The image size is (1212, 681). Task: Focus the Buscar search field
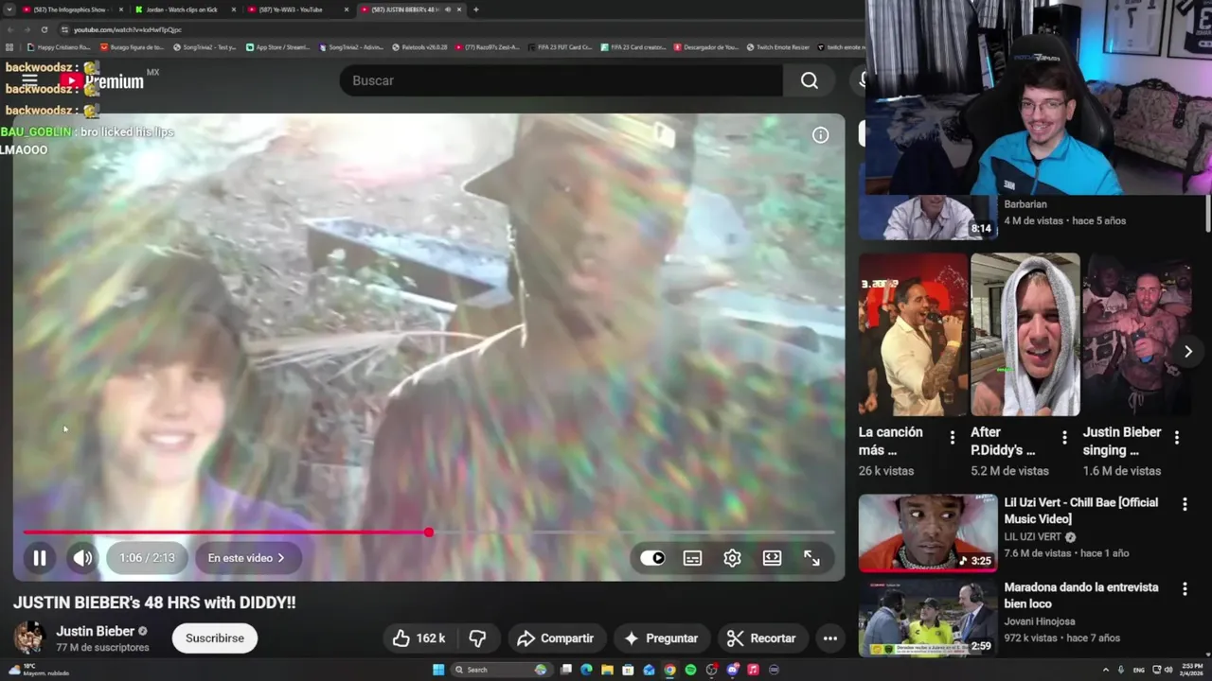[561, 80]
